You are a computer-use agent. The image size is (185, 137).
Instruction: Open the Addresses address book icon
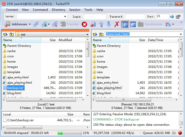[7, 24]
